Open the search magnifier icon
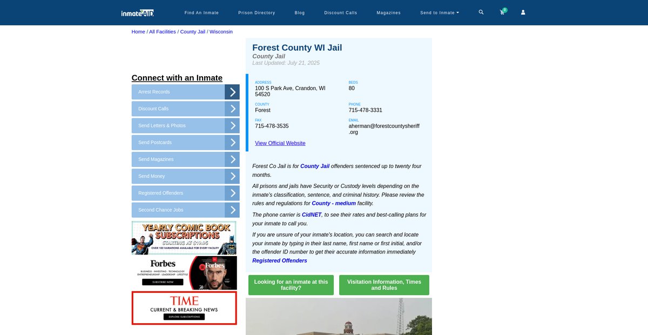Image resolution: width=648 pixels, height=335 pixels. (481, 12)
